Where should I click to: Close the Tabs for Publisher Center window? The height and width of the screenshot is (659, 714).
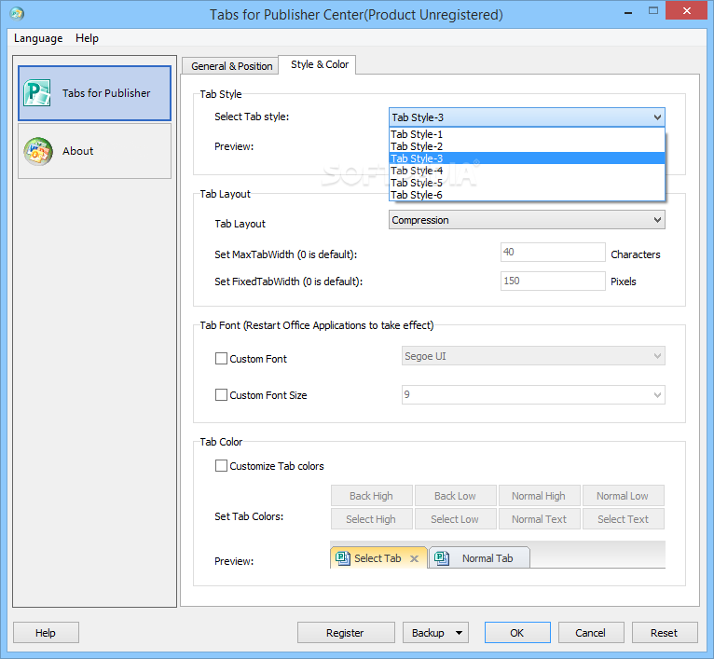point(687,11)
